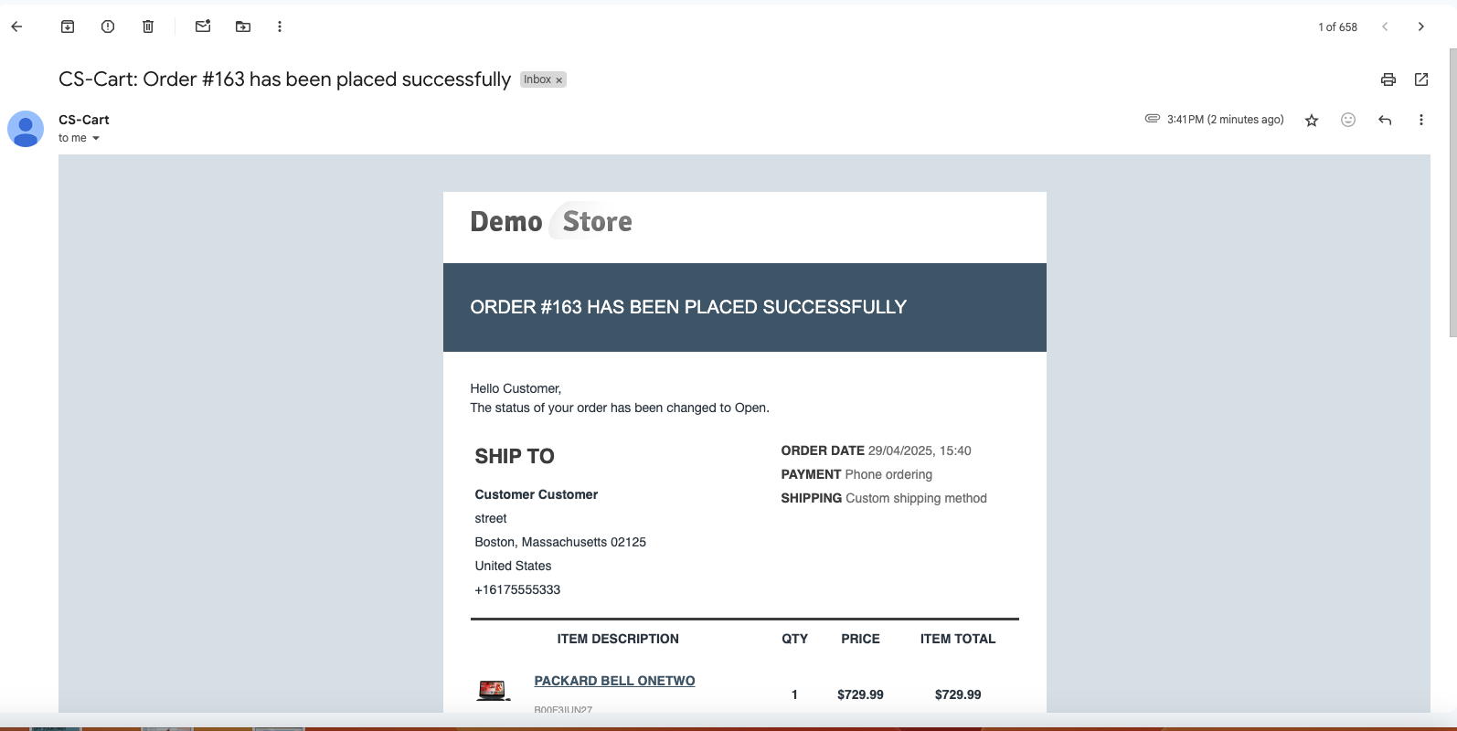Delete the CS-Cart order email
This screenshot has height=731, width=1457.
pyautogui.click(x=148, y=26)
